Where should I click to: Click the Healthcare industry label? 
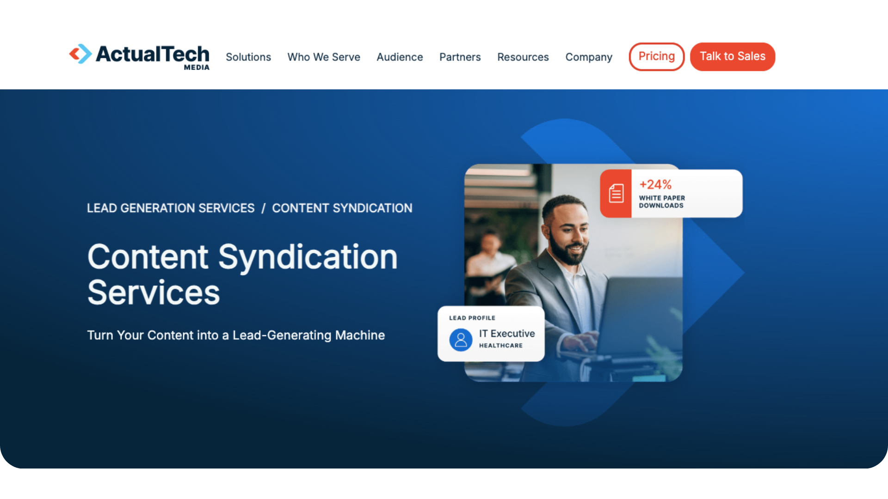click(x=500, y=346)
